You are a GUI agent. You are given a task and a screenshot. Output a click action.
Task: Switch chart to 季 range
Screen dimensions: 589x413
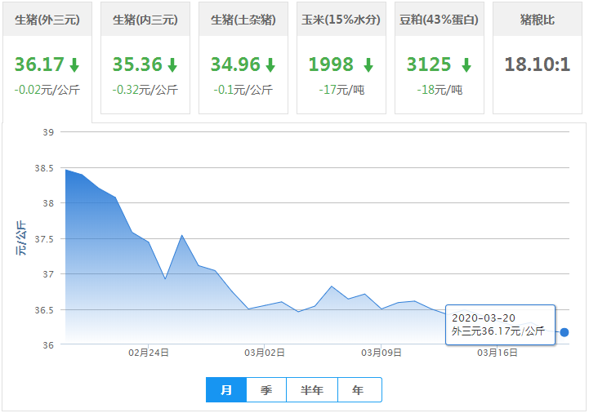[x=266, y=390]
